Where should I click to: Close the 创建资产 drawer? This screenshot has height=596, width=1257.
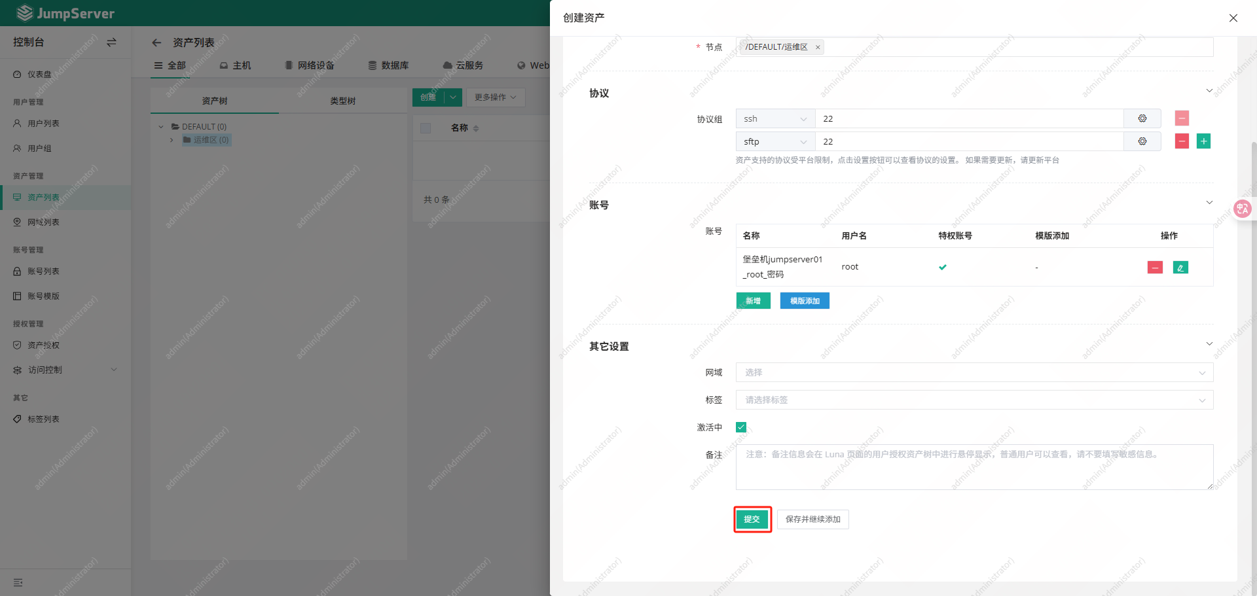1233,18
